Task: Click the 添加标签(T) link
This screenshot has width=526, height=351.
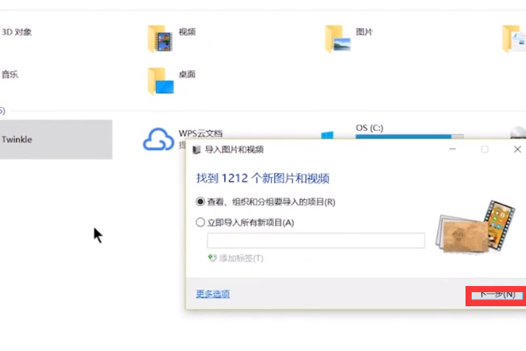Action: [x=241, y=258]
